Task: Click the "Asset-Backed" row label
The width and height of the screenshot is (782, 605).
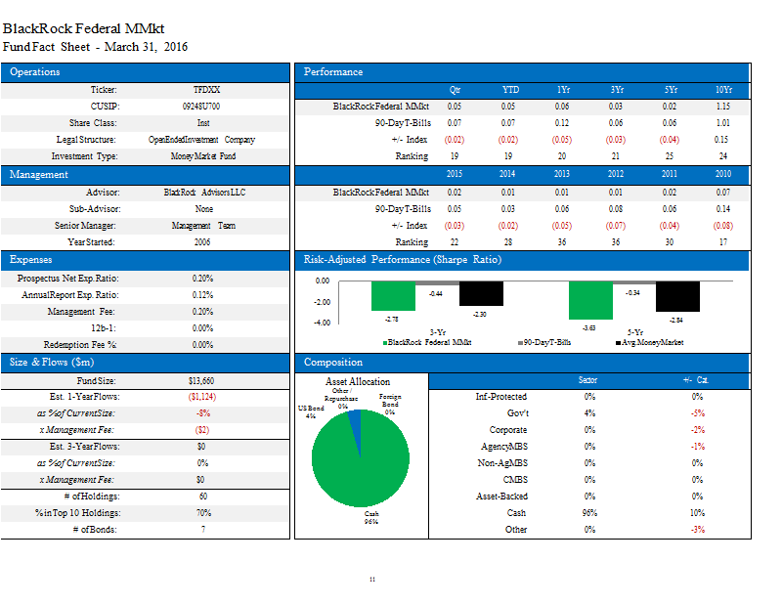Action: (501, 497)
